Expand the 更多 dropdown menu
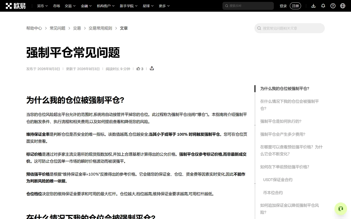 (x=164, y=6)
